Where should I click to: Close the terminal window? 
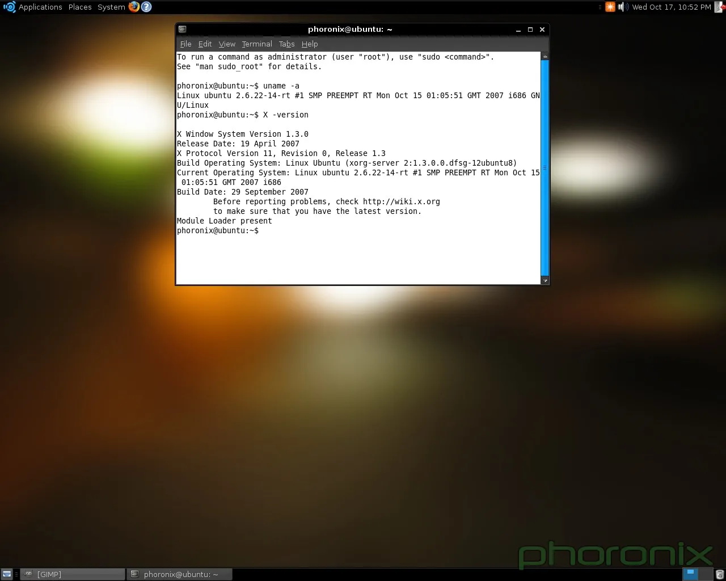(542, 30)
